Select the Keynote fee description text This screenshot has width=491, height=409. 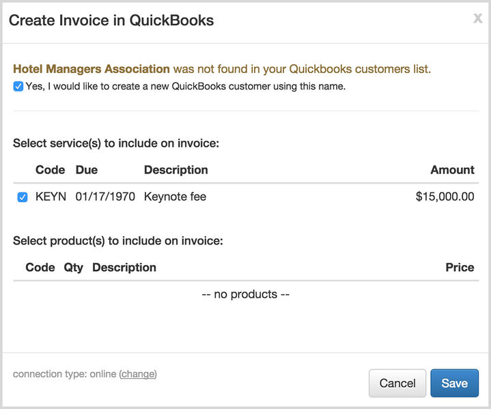(175, 197)
